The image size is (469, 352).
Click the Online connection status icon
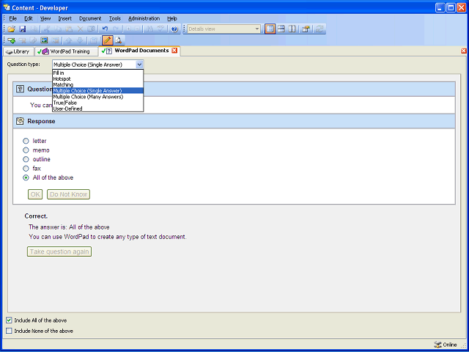(x=437, y=345)
